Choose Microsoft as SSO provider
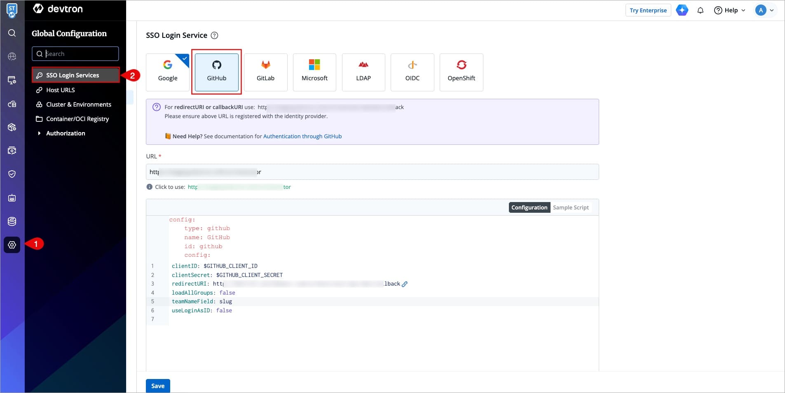Screen dimensions: 785x393 (314, 72)
